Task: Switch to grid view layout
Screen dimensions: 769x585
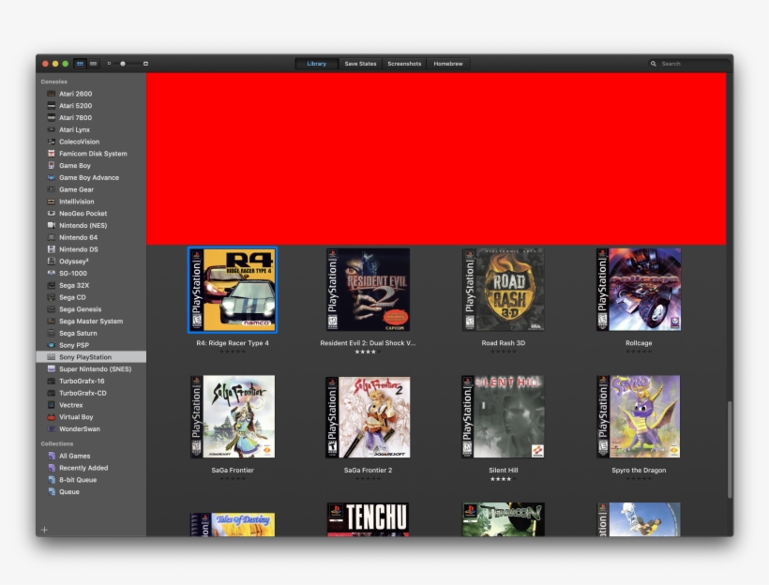Action: (80, 64)
